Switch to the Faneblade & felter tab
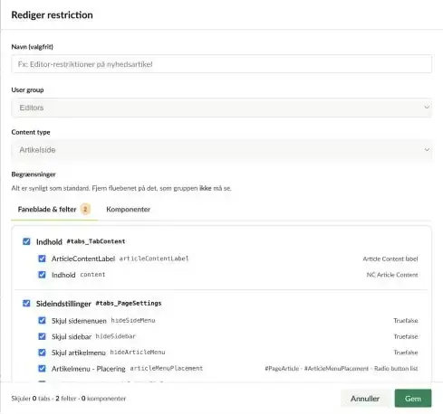This screenshot has width=443, height=414. 54,209
